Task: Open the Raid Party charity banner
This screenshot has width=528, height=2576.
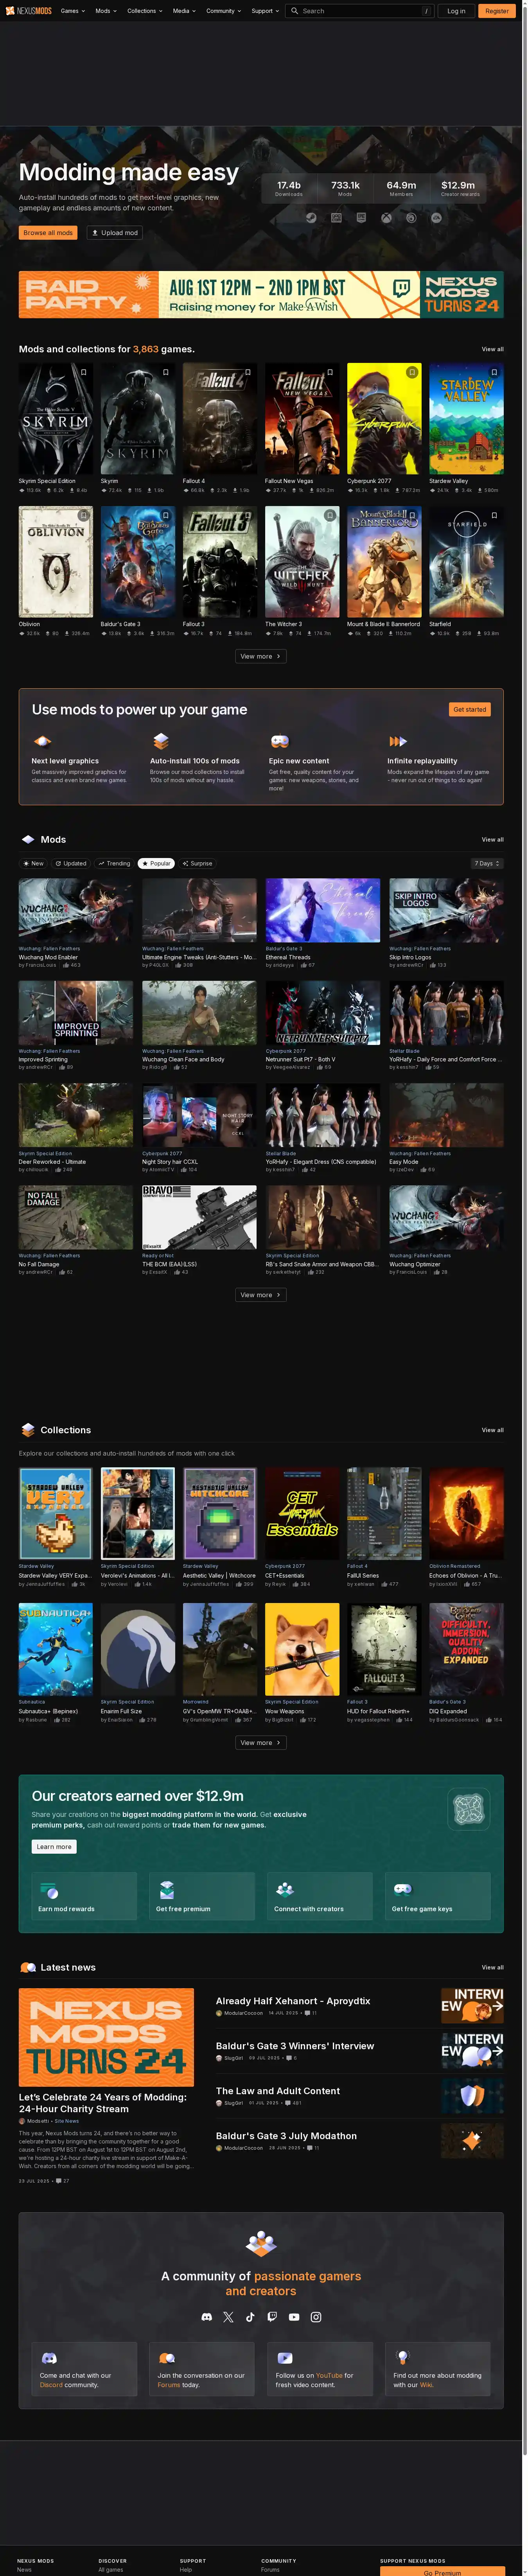Action: pyautogui.click(x=261, y=295)
